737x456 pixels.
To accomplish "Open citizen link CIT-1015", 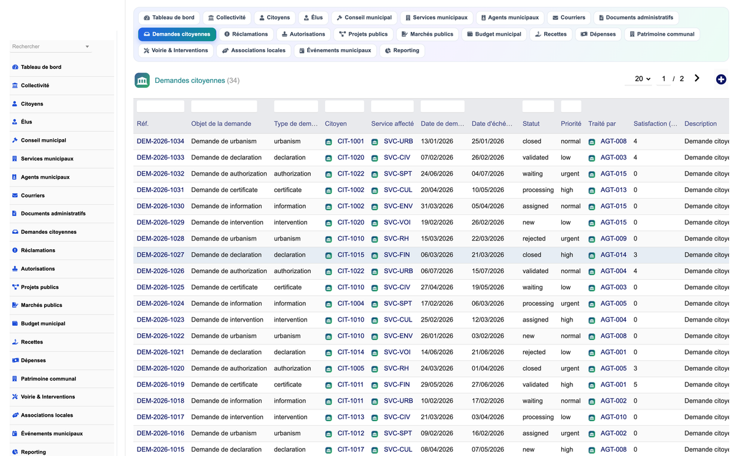I will coord(351,255).
